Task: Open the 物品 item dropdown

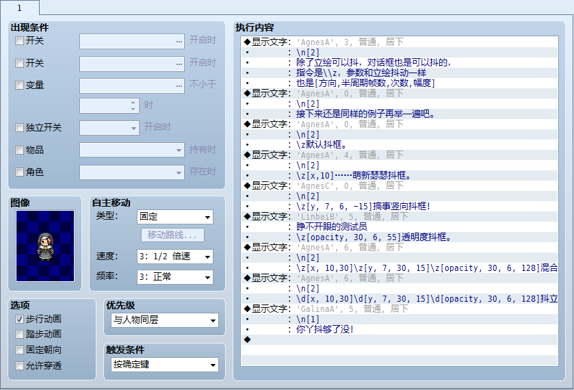Action: tap(132, 150)
